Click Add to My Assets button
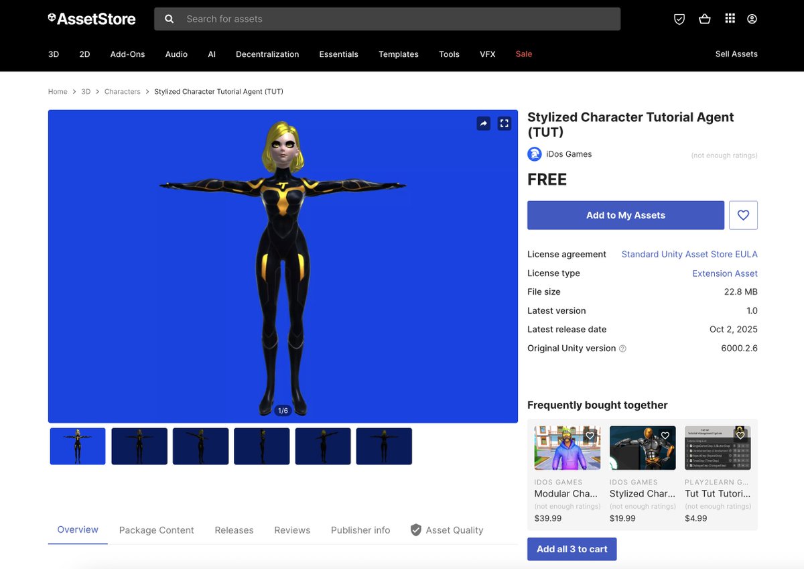Screen dimensions: 804x569 coord(626,215)
